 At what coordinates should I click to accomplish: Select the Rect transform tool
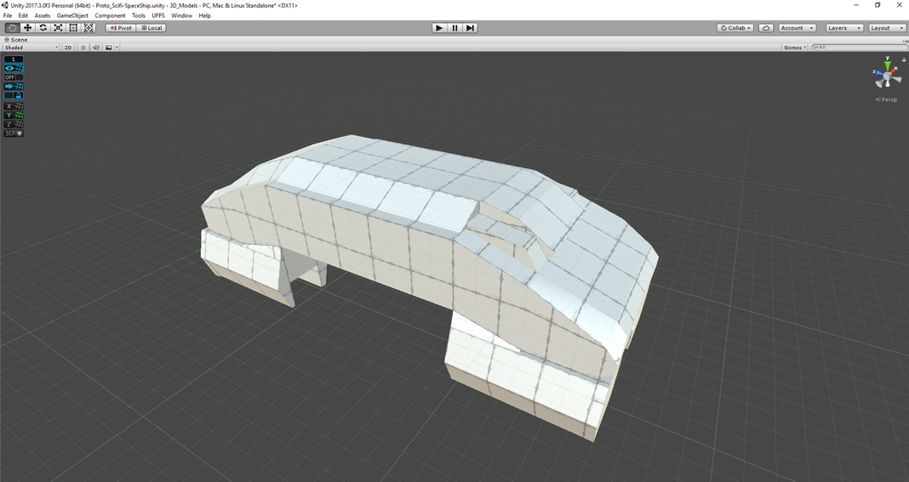(x=73, y=28)
